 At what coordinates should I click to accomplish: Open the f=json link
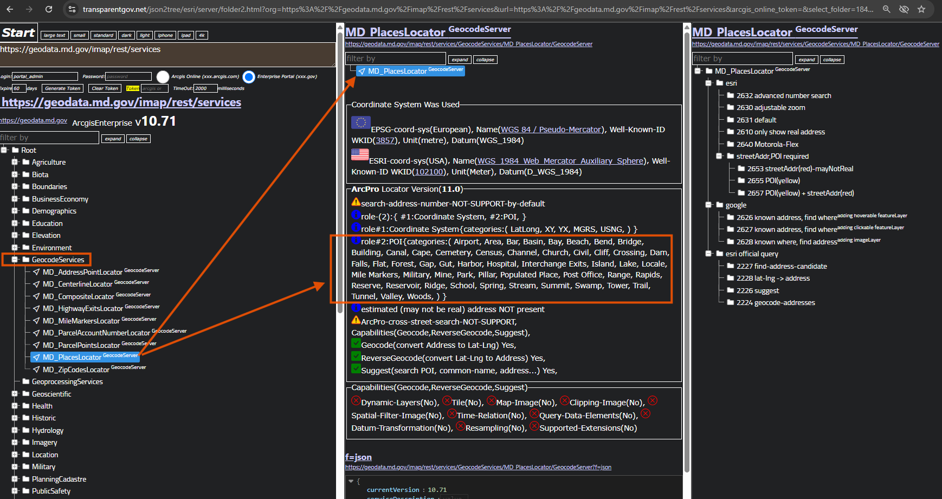[x=358, y=457]
